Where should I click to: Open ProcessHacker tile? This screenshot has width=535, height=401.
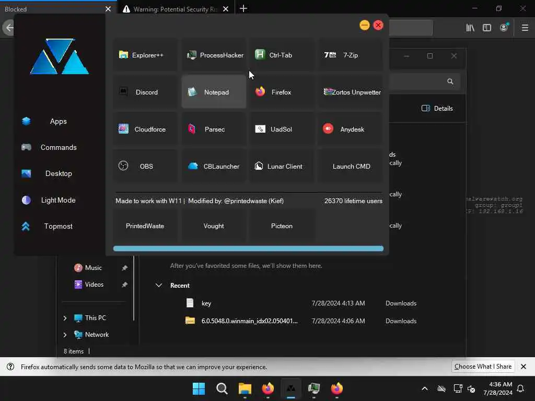pyautogui.click(x=214, y=55)
